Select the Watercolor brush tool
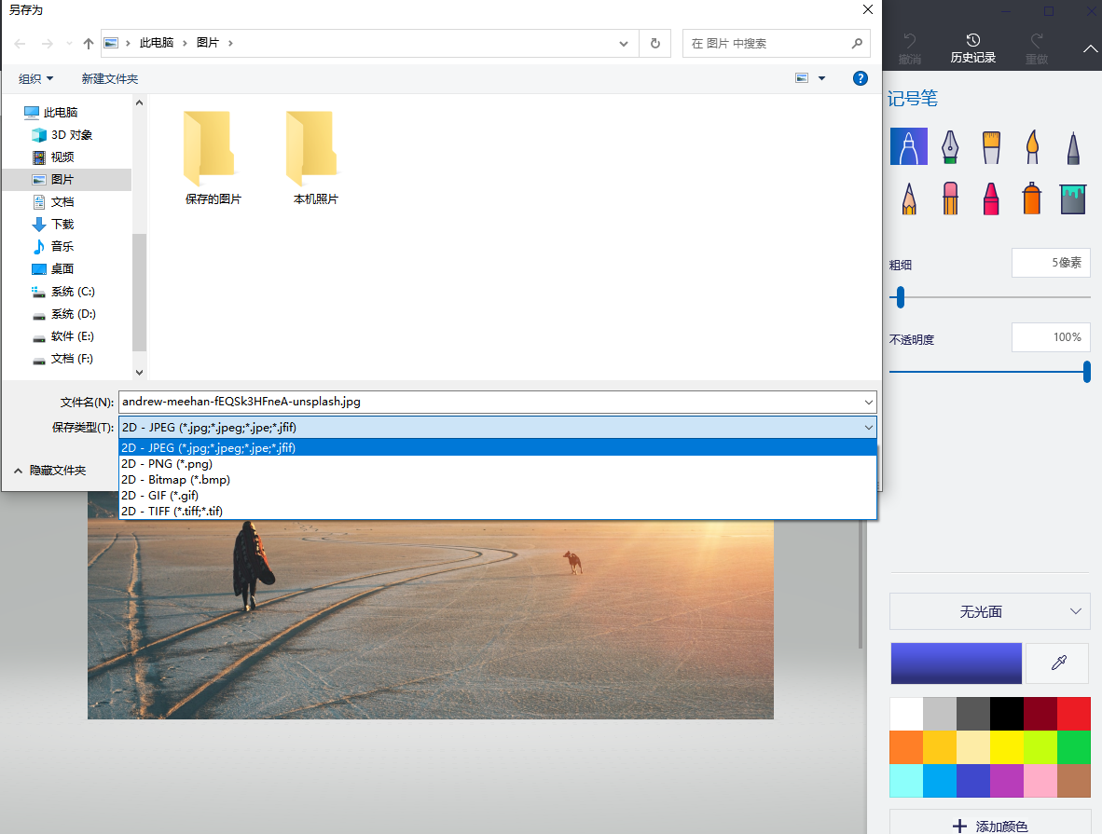The image size is (1102, 834). [1032, 147]
